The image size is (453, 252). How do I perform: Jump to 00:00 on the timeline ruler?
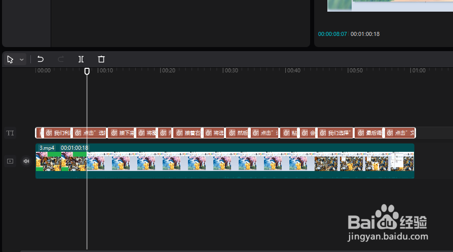pos(44,70)
